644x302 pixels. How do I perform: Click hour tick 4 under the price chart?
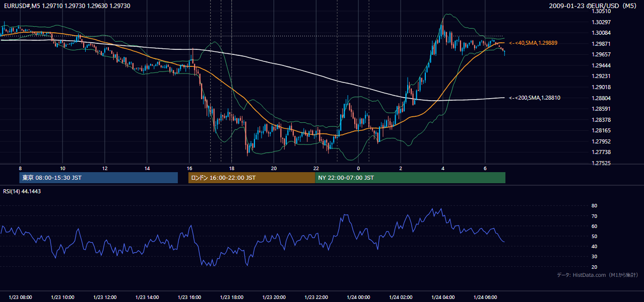click(x=443, y=168)
